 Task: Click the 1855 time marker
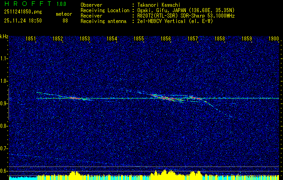coord(139,38)
